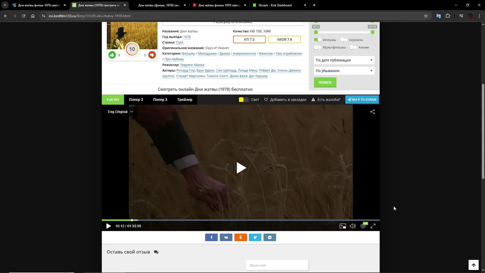Toggle the Фильмы filter switch
The height and width of the screenshot is (273, 485).
click(318, 40)
